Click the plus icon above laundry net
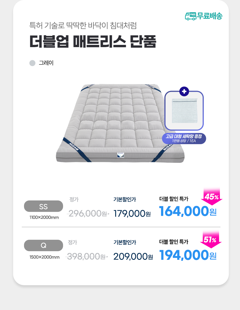 click(184, 91)
